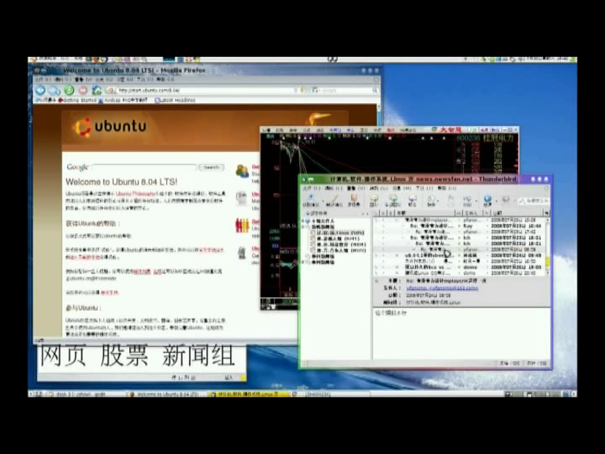605x454 pixels.
Task: Click Thunderbird's Forward toolbar icon
Action: [412, 200]
